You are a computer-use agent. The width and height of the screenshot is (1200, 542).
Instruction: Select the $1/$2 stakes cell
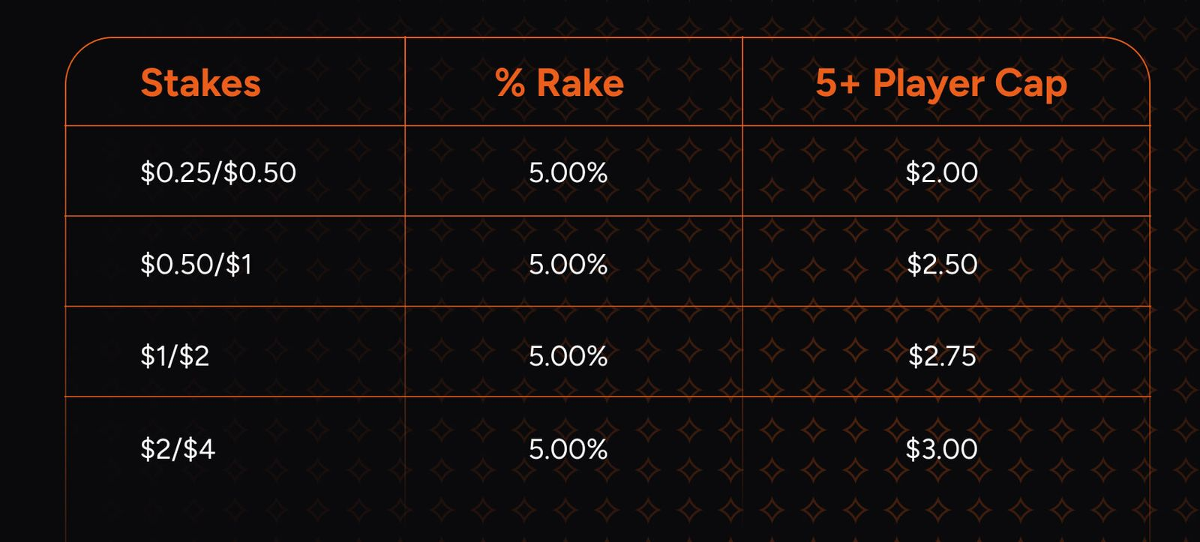(x=175, y=355)
